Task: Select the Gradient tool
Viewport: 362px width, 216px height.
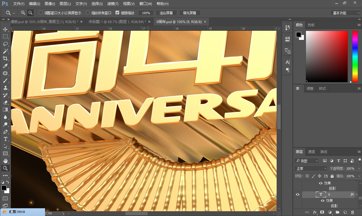Action: (5, 110)
